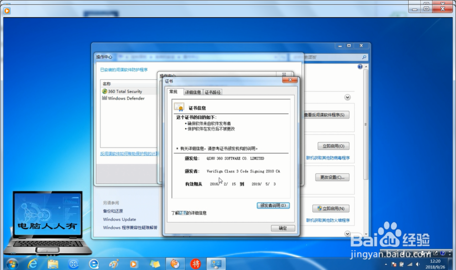Click the 颁发者说明(S) button
The width and height of the screenshot is (456, 270).
tap(273, 205)
